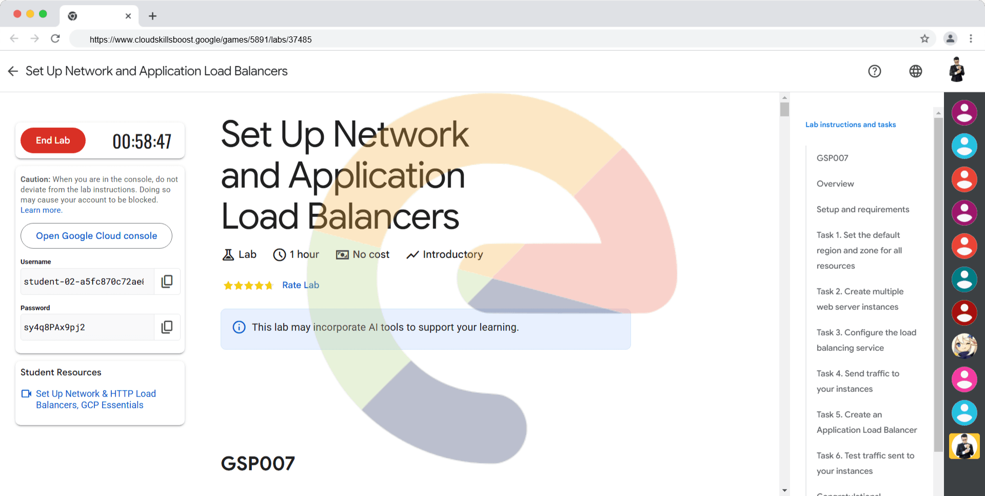985x496 pixels.
Task: Select Setup and requirements in outline
Action: coord(862,209)
